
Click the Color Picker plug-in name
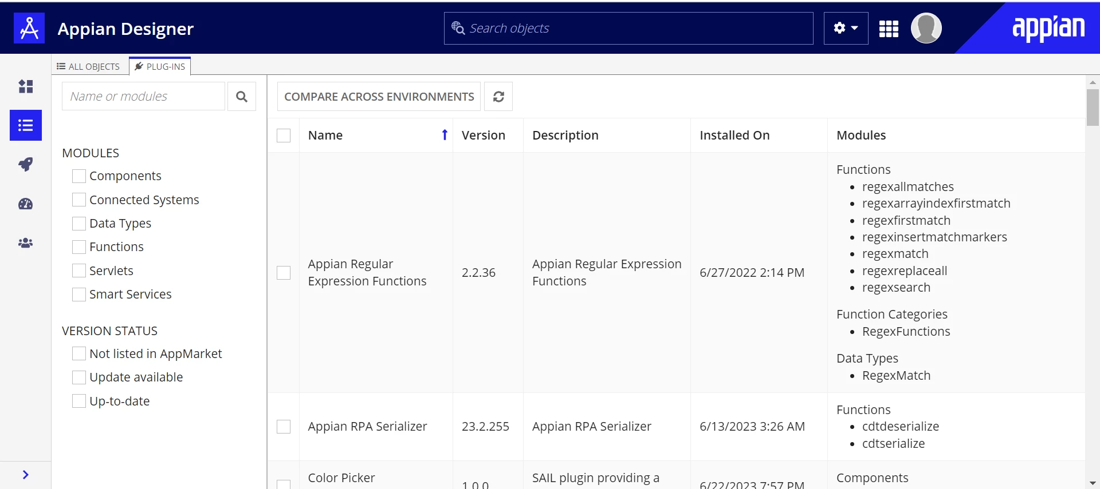point(341,478)
